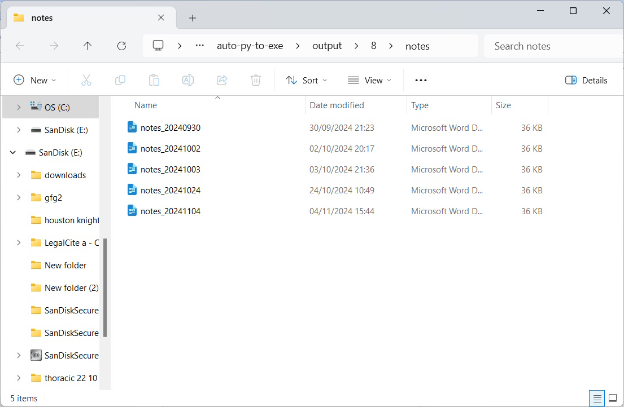The width and height of the screenshot is (624, 407).
Task: Open the Sort dropdown menu
Action: tap(306, 80)
